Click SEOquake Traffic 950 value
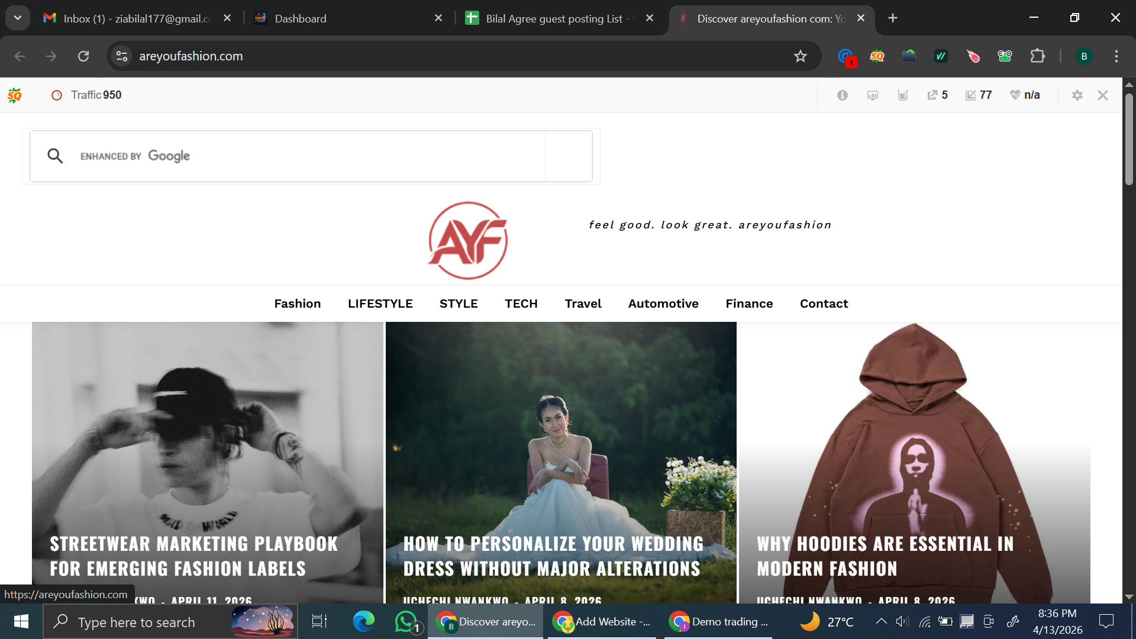This screenshot has width=1136, height=639. (112, 95)
